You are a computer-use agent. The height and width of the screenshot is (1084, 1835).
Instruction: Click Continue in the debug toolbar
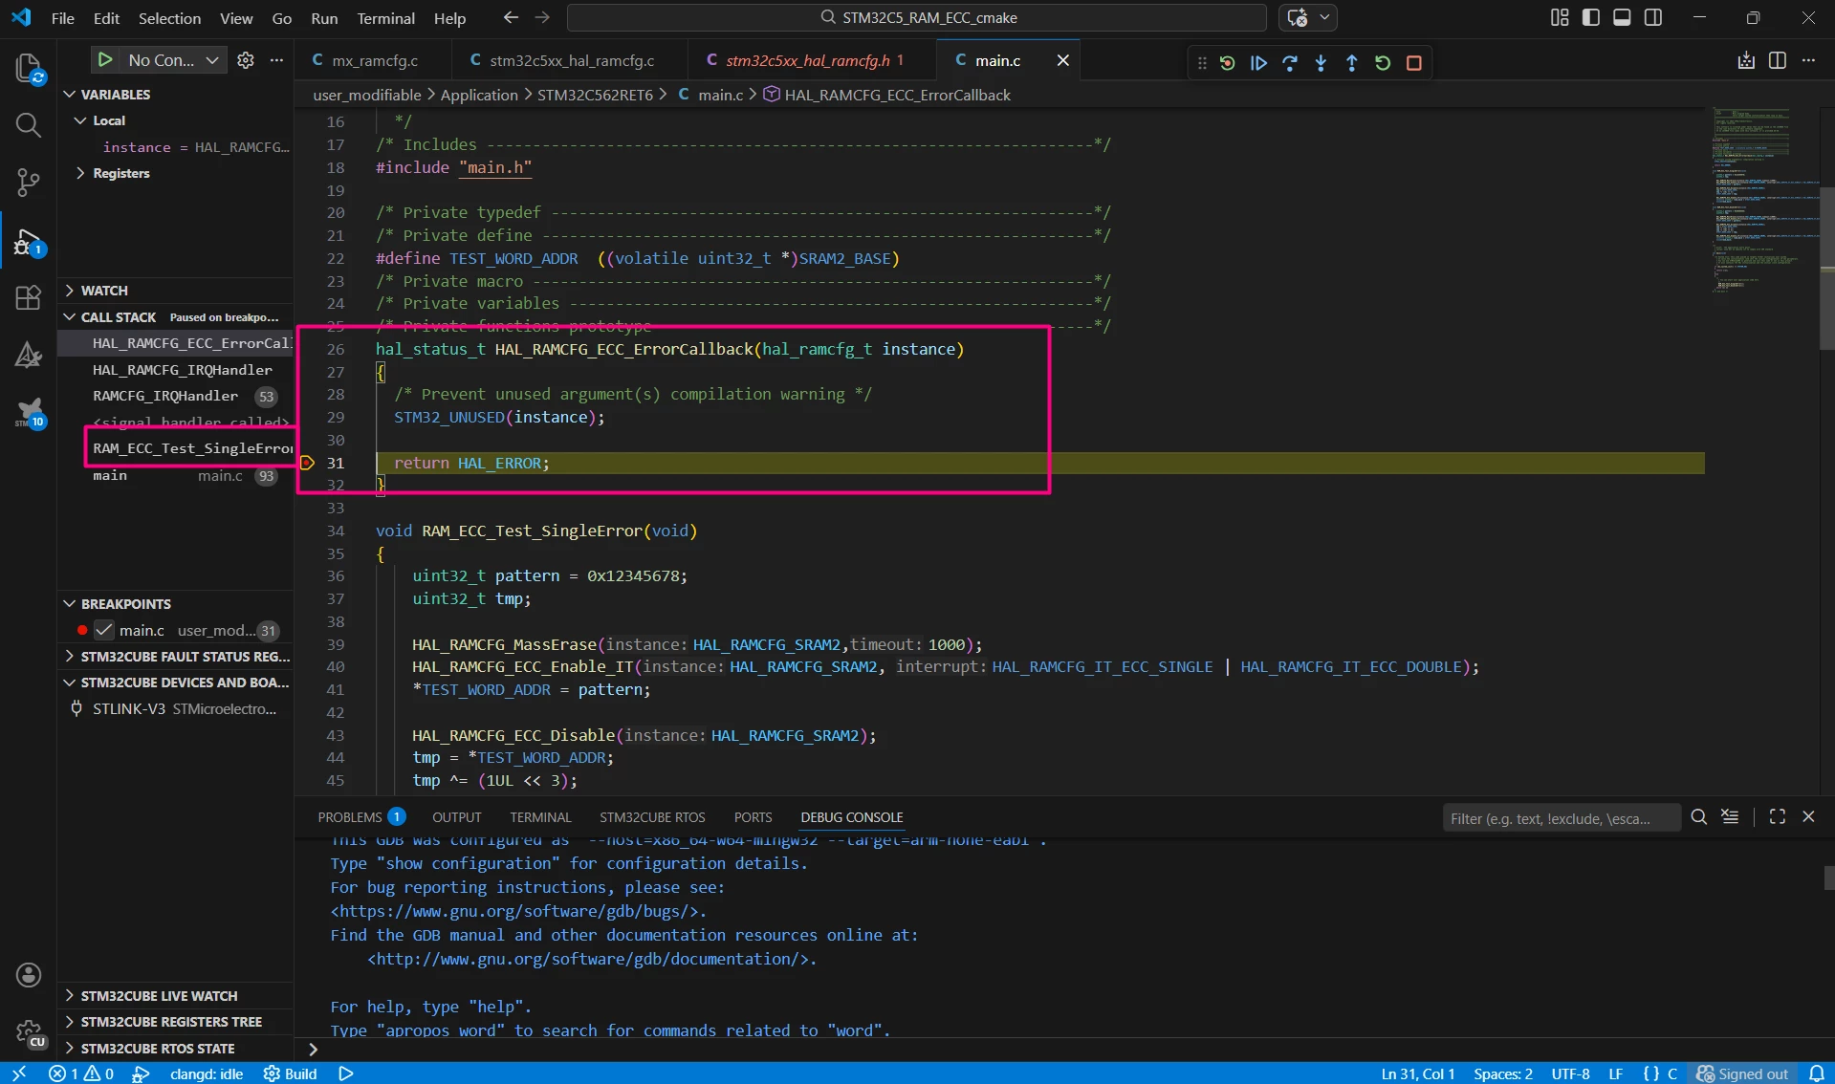click(1258, 63)
